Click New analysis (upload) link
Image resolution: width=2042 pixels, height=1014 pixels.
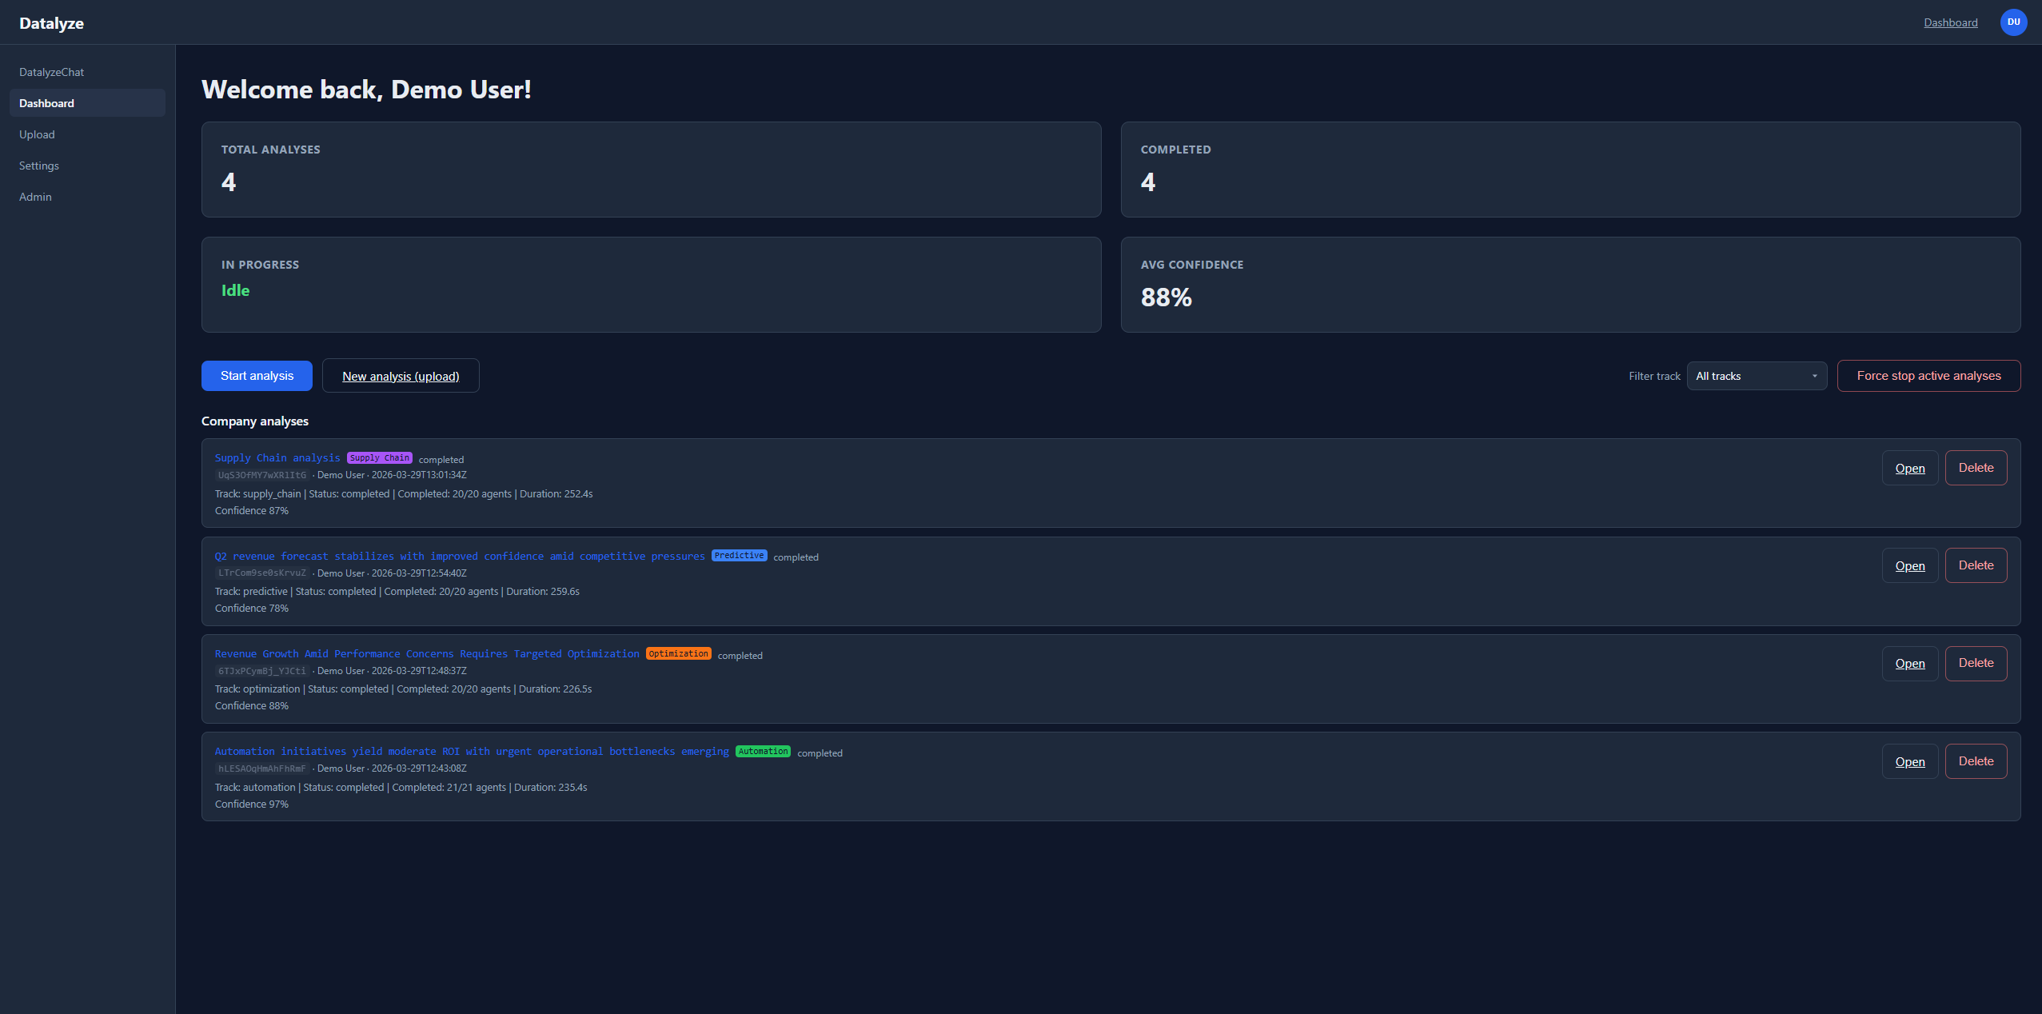point(401,376)
